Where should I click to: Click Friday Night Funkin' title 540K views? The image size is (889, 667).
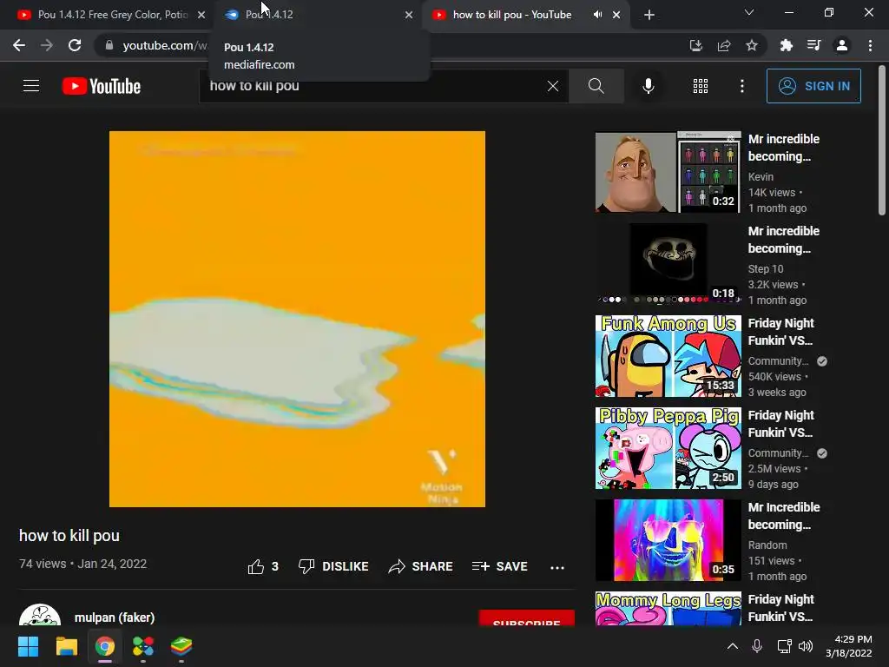click(x=780, y=332)
